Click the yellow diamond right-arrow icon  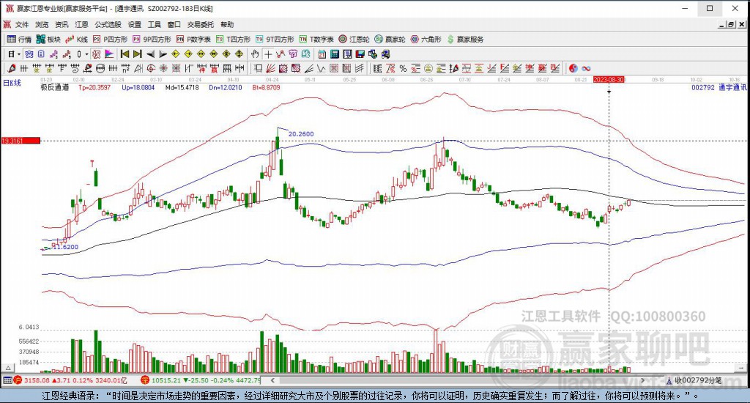tap(188, 54)
